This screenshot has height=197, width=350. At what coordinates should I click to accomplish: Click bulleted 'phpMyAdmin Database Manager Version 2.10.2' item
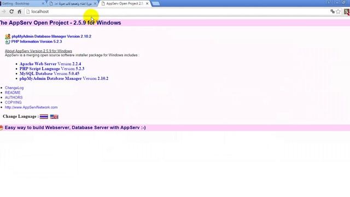(x=64, y=79)
